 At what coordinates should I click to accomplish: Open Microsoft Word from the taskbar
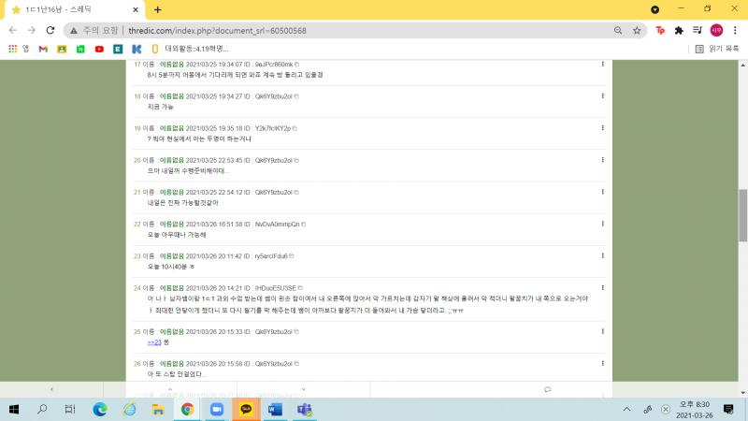[x=275, y=409]
